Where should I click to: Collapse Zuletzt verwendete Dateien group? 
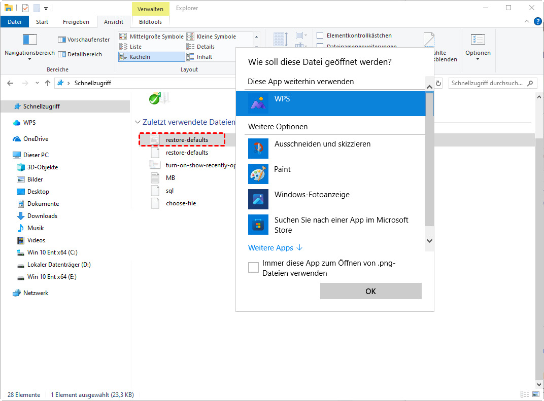coord(138,122)
